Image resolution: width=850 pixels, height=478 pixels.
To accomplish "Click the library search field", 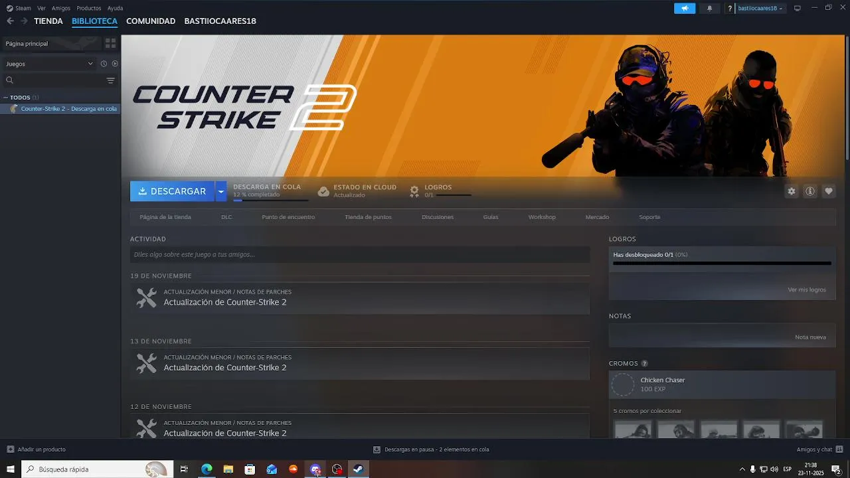I will [53, 80].
